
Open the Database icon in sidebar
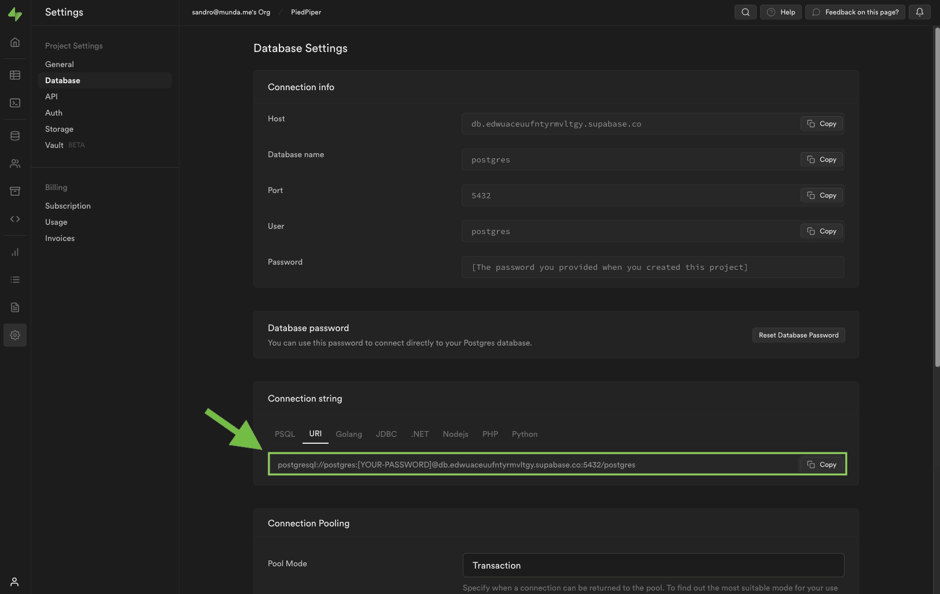pos(15,136)
